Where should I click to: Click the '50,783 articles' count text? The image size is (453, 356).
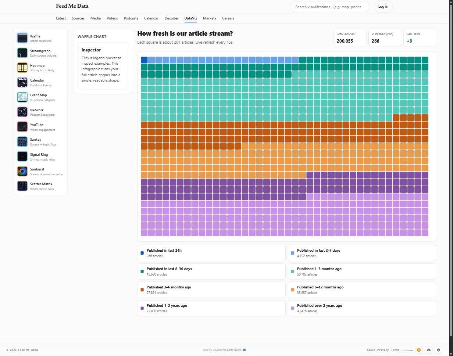point(307,274)
